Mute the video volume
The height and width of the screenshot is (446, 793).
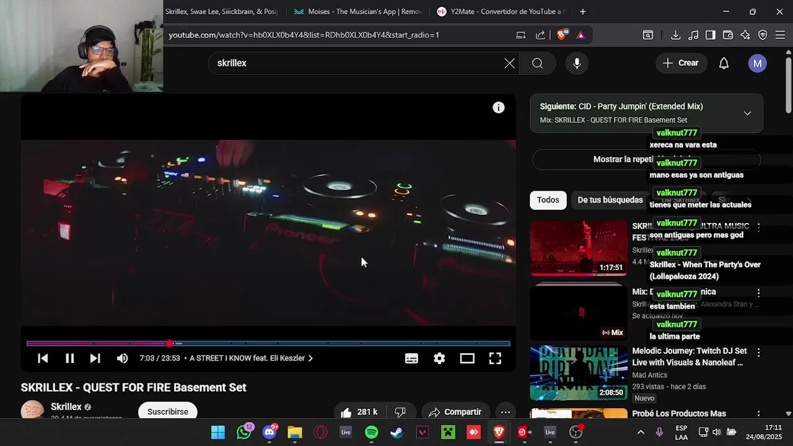click(x=122, y=358)
